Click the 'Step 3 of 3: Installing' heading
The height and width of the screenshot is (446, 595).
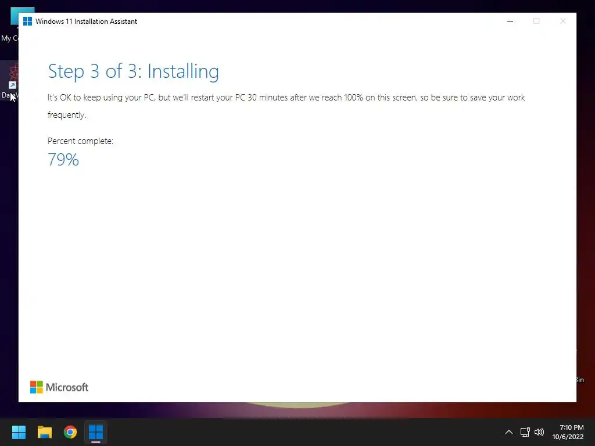point(133,71)
